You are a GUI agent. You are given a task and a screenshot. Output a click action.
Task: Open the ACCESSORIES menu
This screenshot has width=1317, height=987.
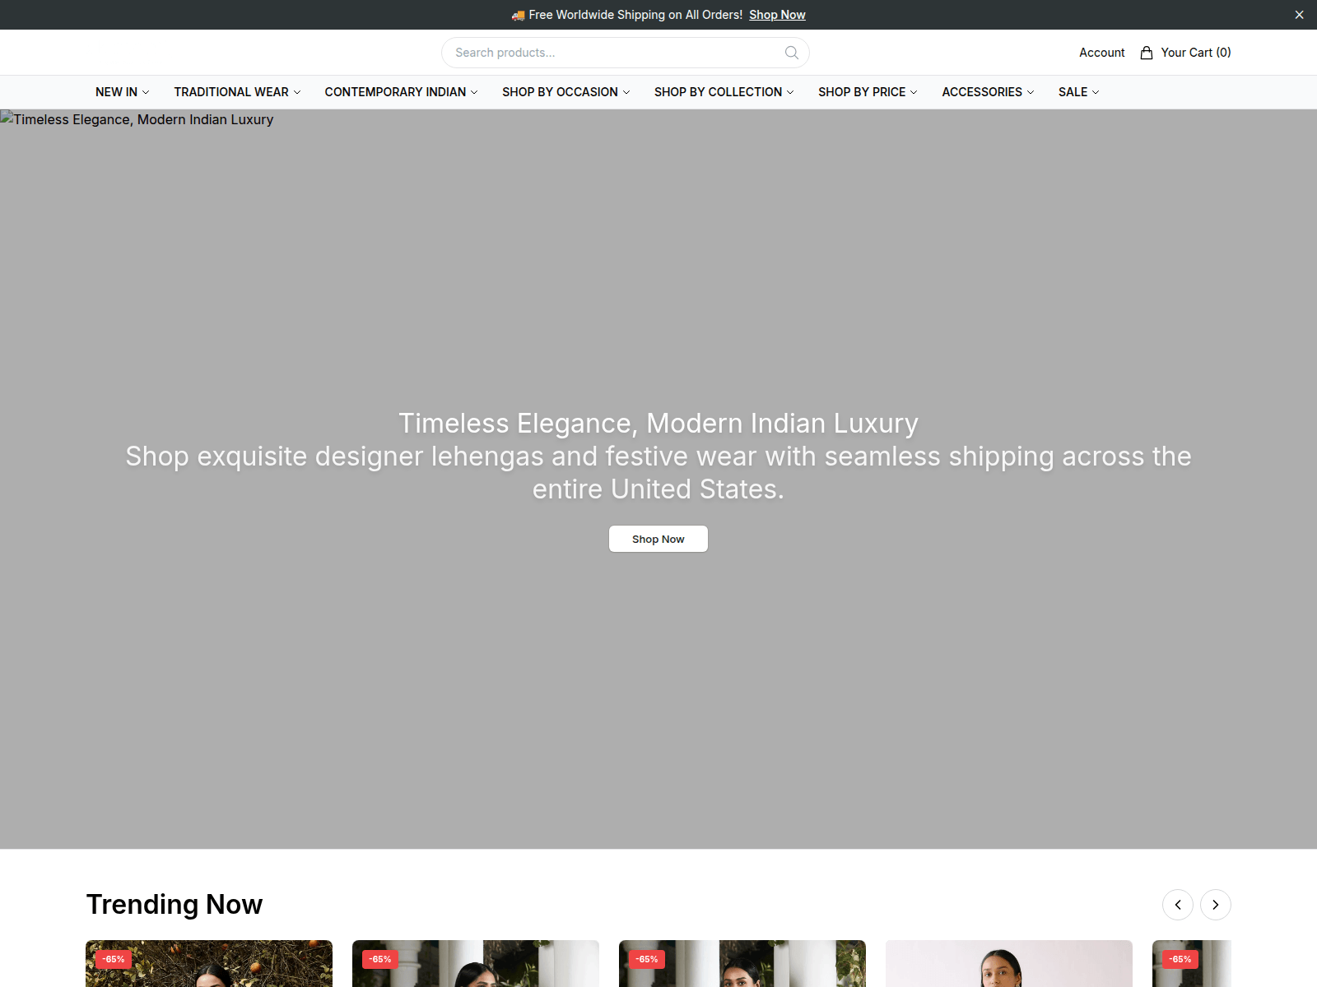tap(988, 92)
